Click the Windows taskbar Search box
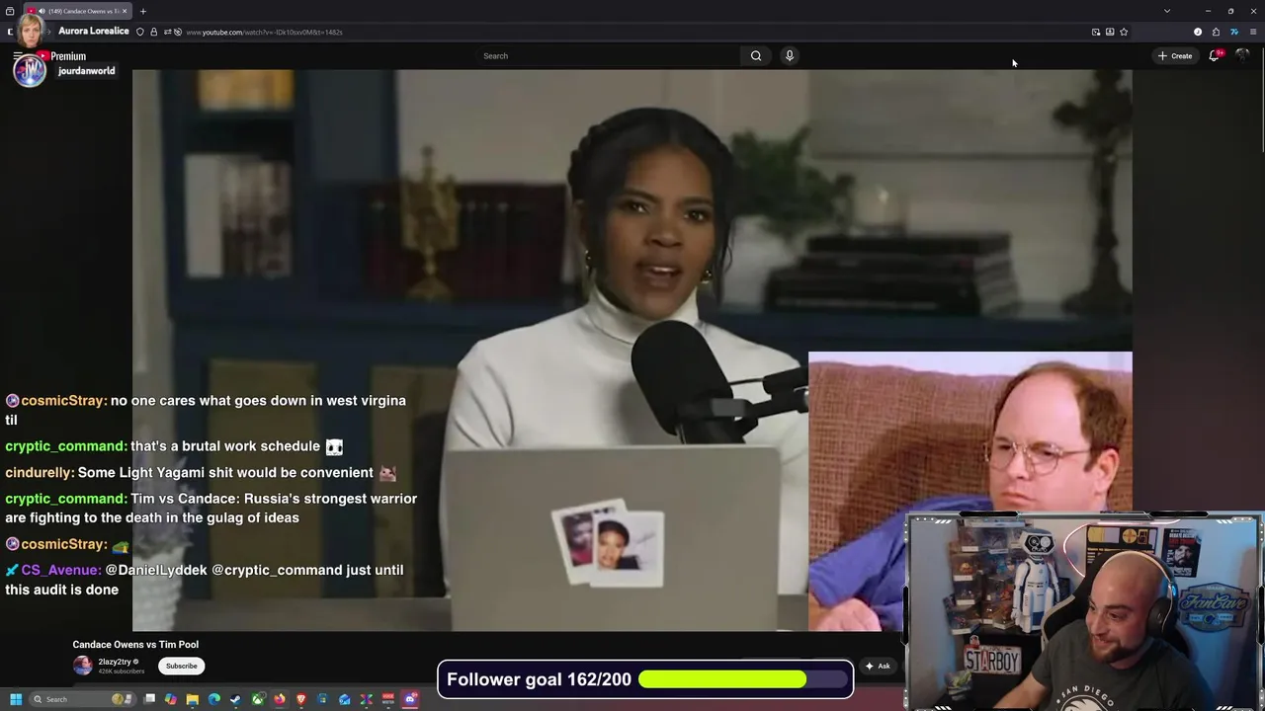This screenshot has height=711, width=1265. [x=82, y=699]
